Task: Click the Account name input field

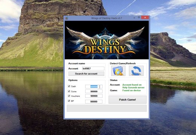Action: (93, 69)
